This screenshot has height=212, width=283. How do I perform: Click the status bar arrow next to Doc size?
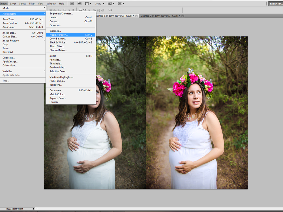point(34,209)
